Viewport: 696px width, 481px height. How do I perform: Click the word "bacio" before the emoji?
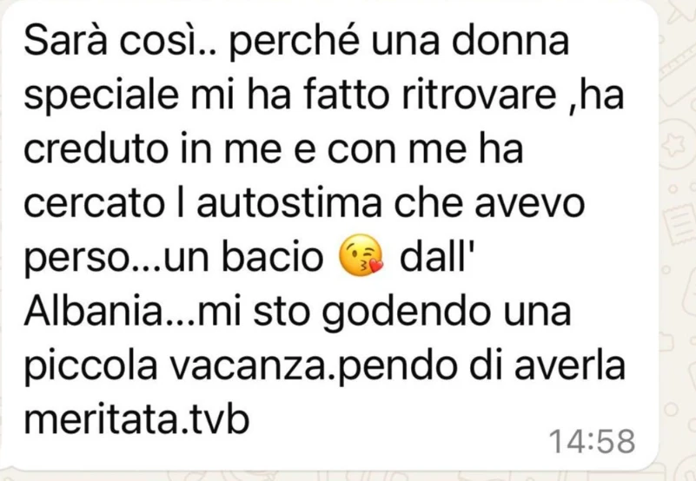coord(272,256)
